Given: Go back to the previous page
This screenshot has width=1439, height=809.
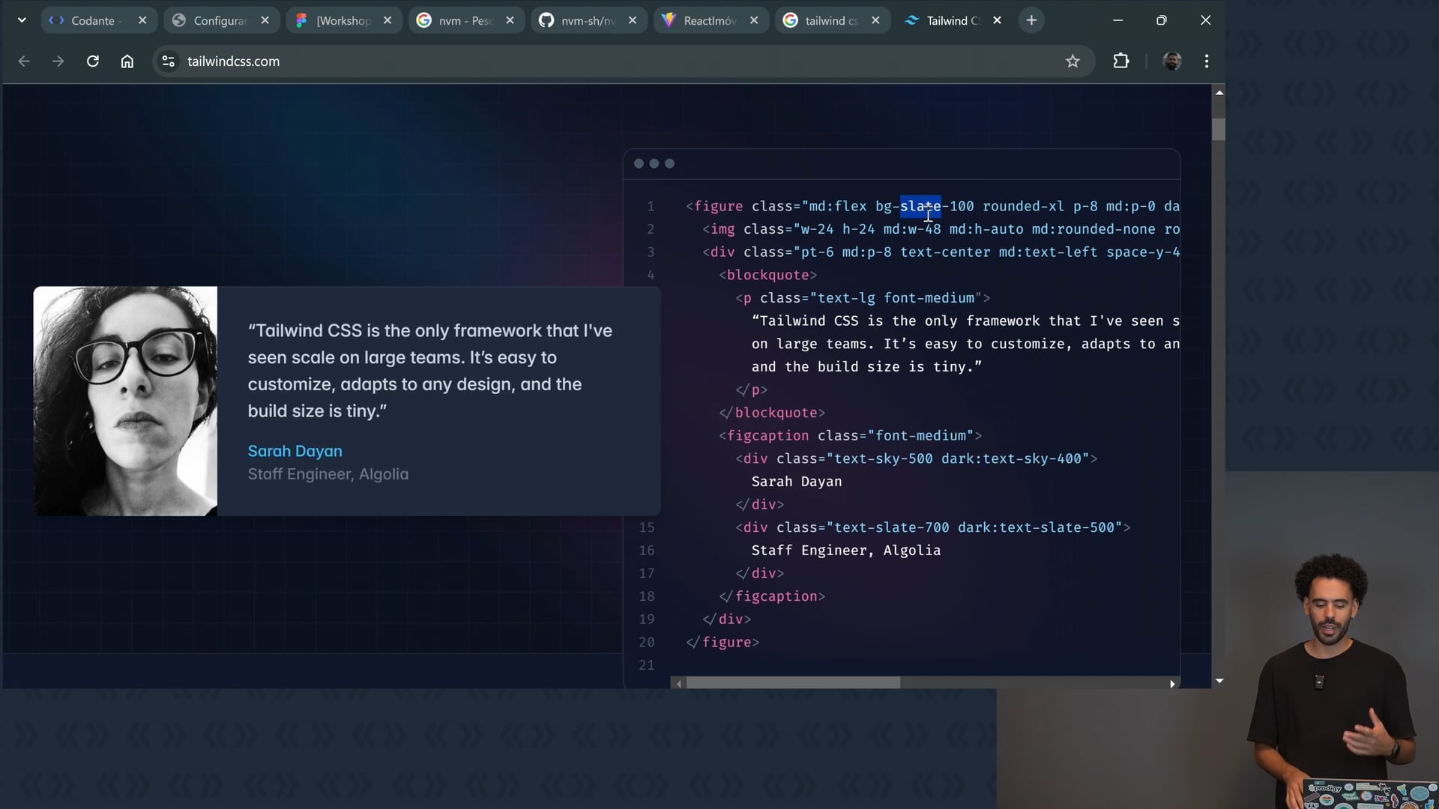Looking at the screenshot, I should (x=24, y=61).
